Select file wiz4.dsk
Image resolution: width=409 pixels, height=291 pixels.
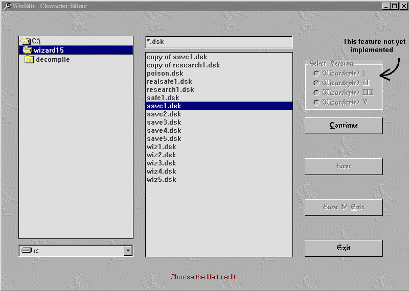(219, 171)
